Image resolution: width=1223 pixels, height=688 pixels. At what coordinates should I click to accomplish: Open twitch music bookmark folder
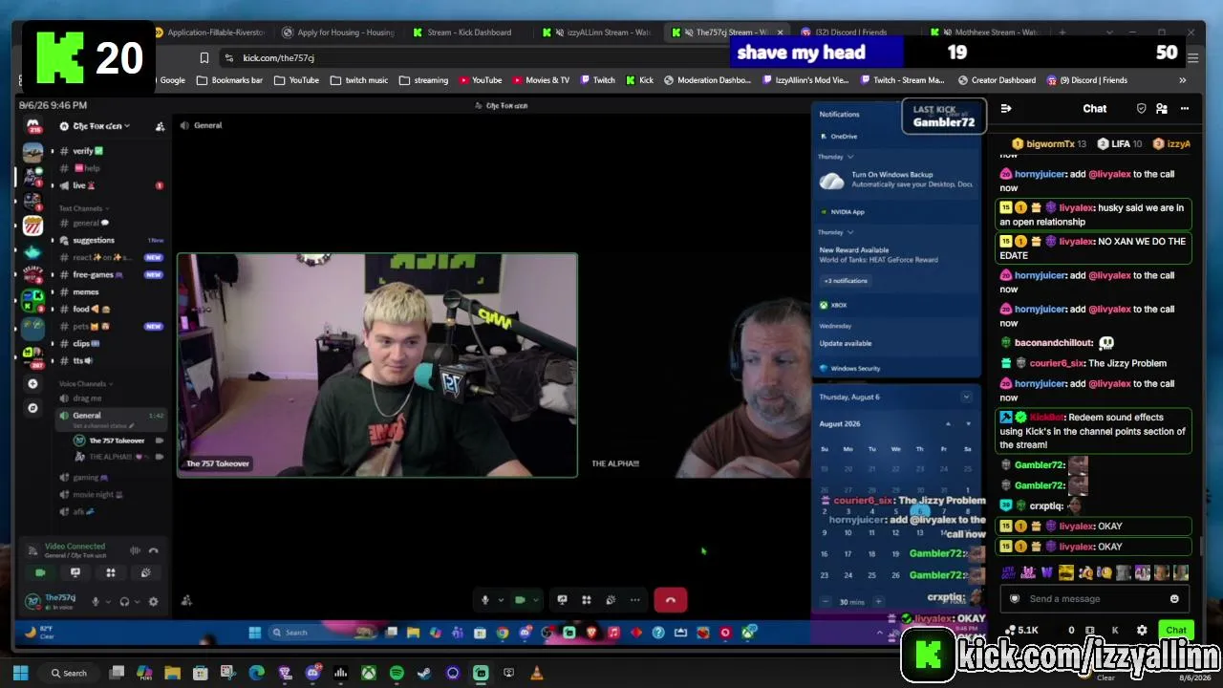pyautogui.click(x=359, y=80)
